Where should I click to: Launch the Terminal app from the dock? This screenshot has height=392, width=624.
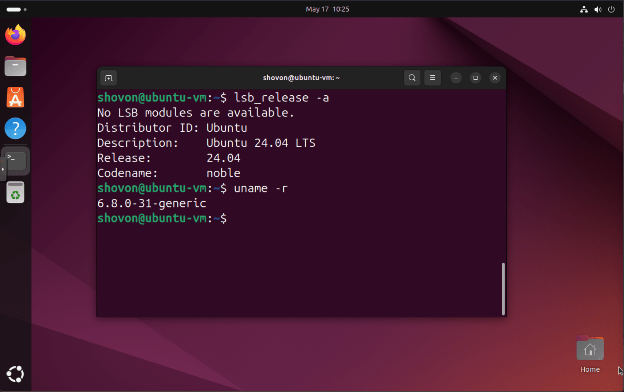[16, 161]
